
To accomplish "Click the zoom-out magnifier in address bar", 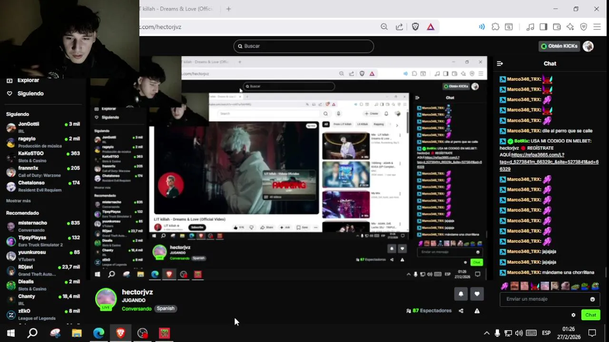I will 384,27.
